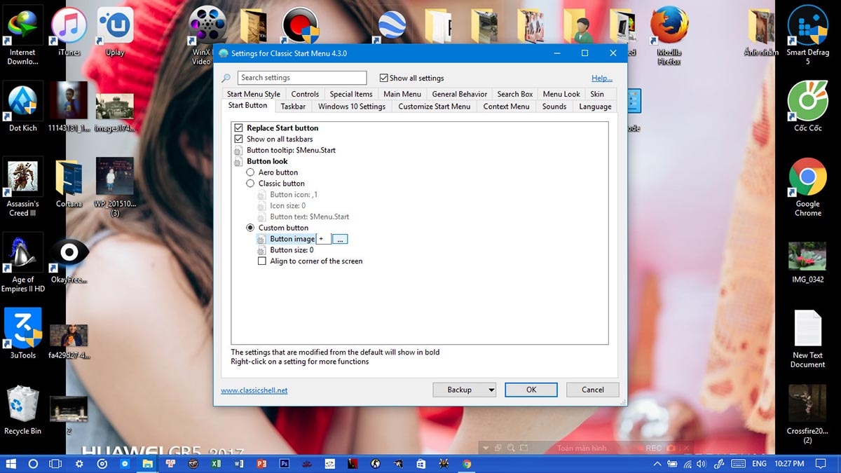Click into the Search settings field

[x=302, y=78]
